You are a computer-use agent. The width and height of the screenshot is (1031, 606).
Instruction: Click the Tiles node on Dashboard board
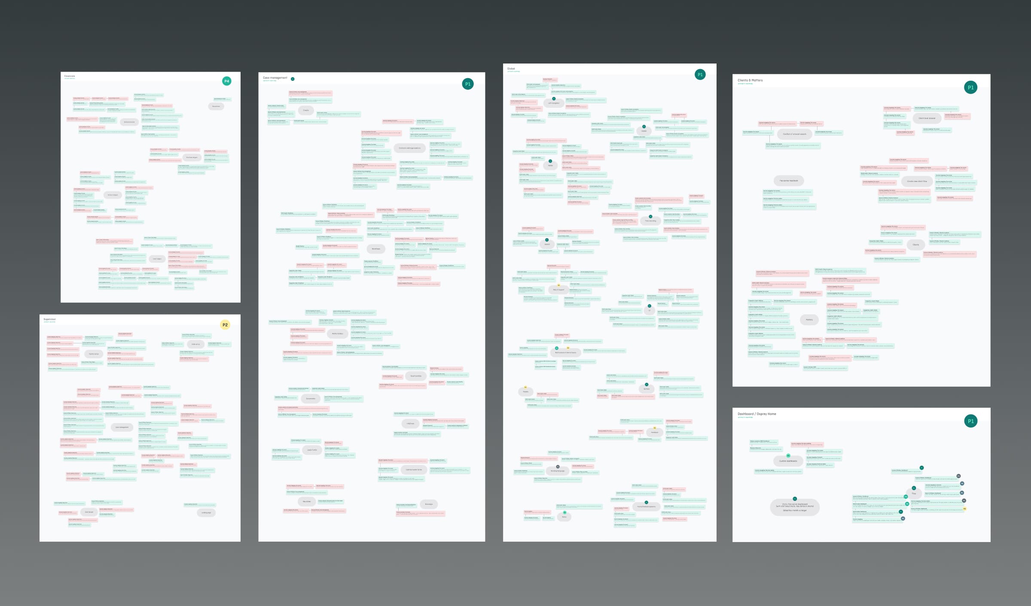pos(914,494)
